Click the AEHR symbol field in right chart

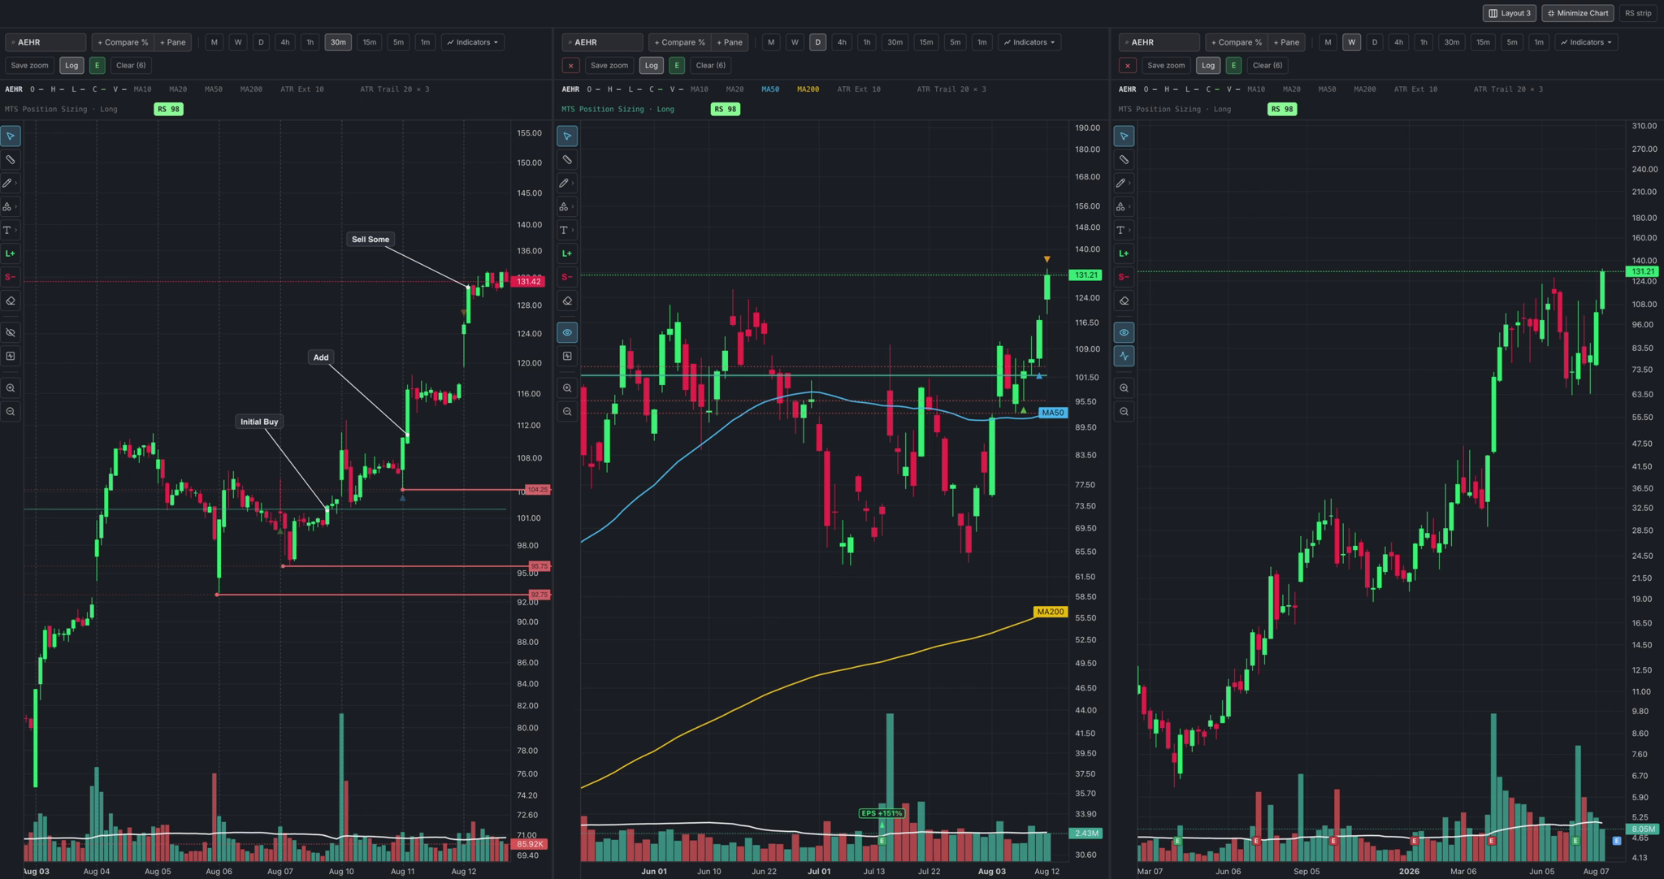click(x=1159, y=42)
